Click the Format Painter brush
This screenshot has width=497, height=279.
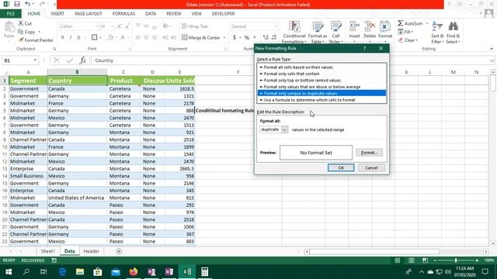[x=21, y=40]
